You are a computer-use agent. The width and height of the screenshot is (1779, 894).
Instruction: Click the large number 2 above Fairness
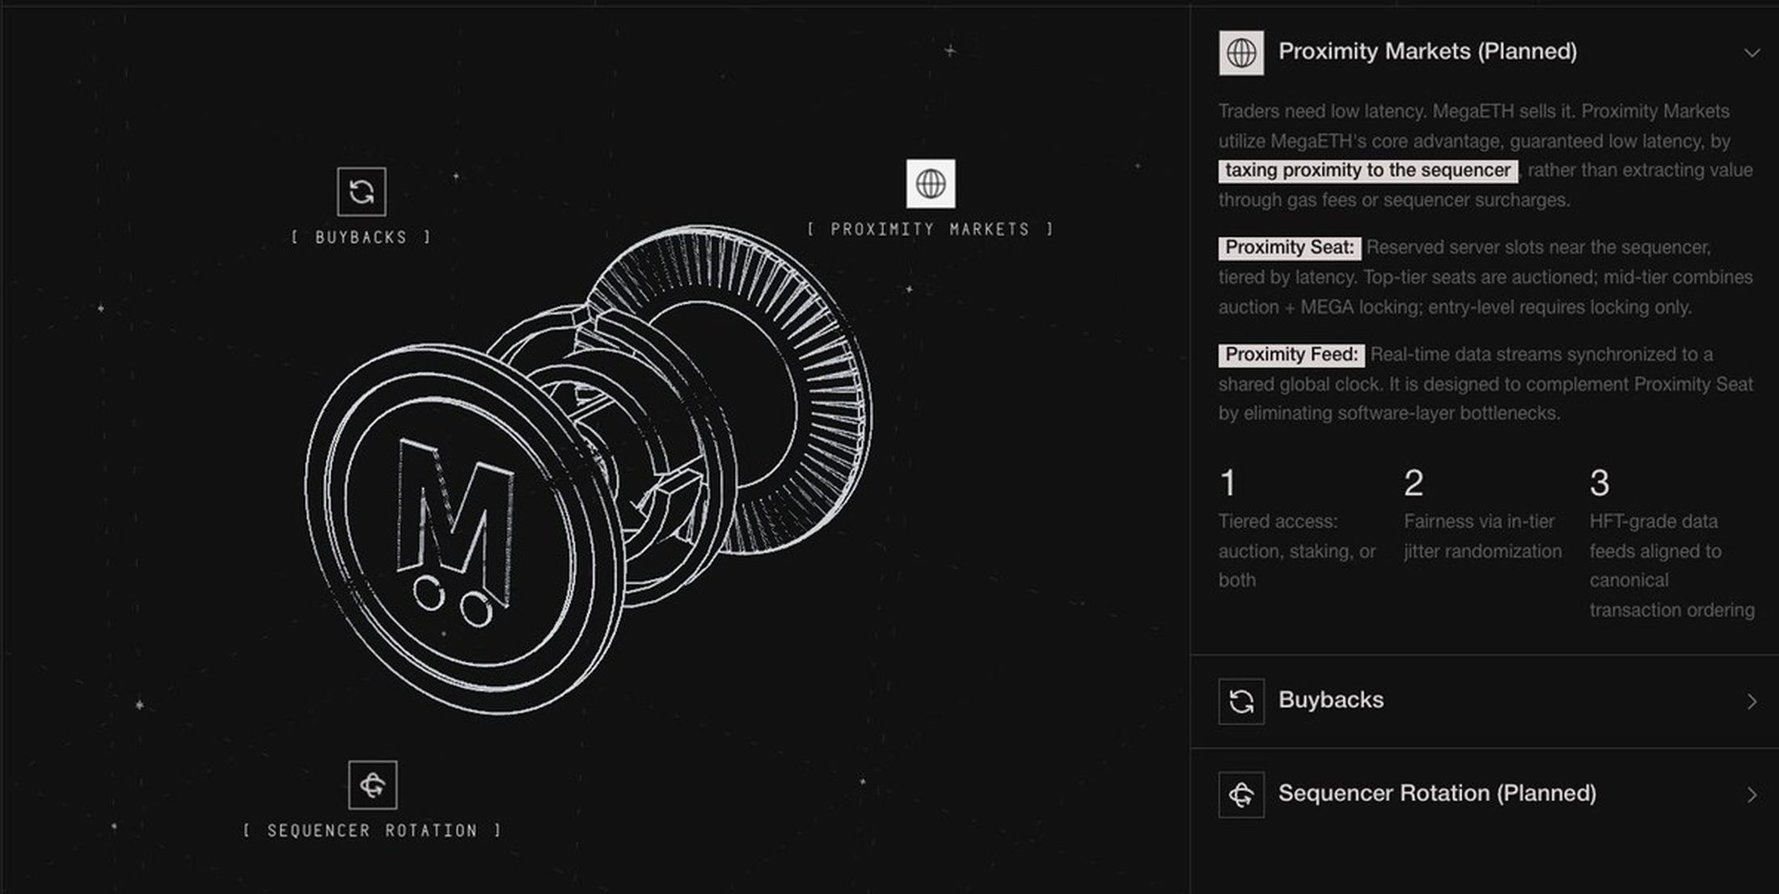click(x=1413, y=483)
